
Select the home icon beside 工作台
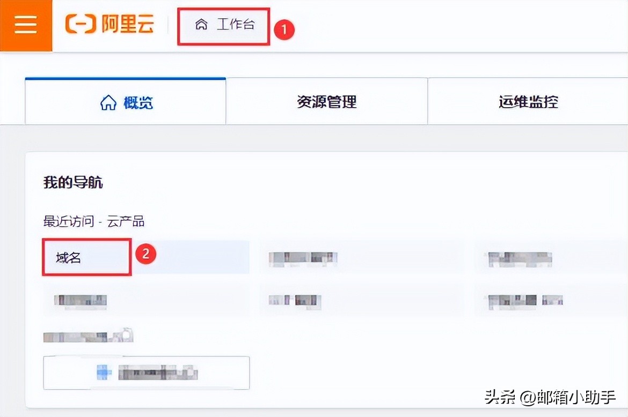coord(201,25)
